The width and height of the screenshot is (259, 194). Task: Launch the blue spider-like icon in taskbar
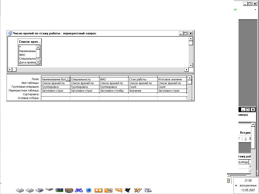point(79,190)
